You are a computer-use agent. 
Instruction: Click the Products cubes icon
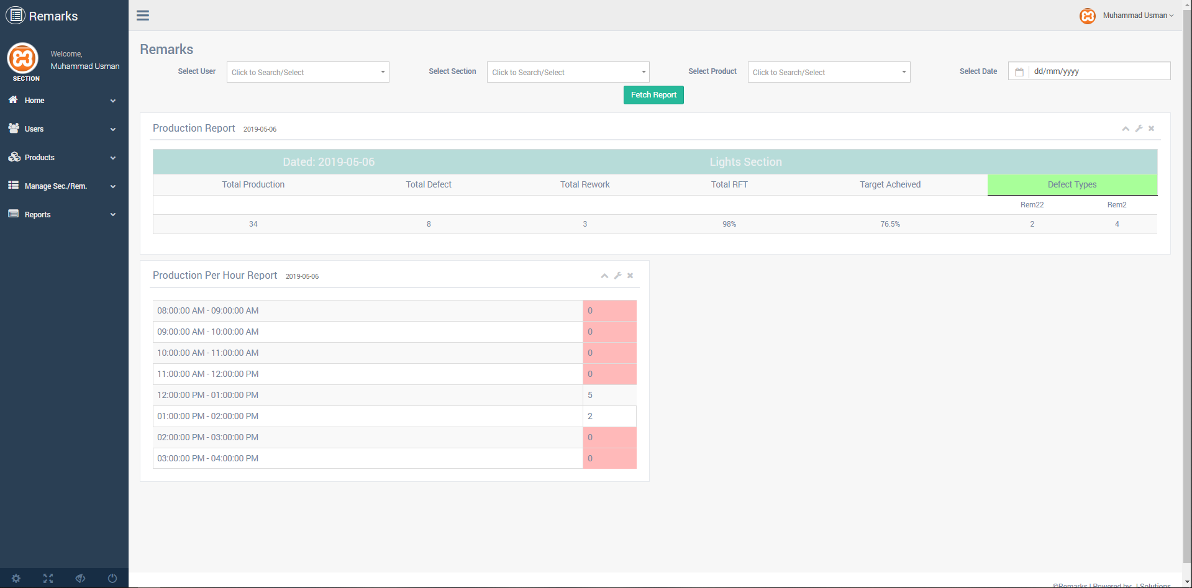coord(14,156)
